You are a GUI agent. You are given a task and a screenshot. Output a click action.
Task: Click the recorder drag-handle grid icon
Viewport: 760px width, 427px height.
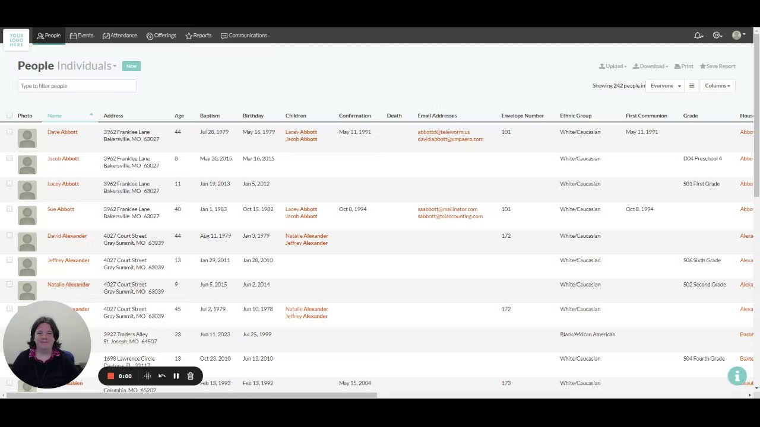(147, 376)
